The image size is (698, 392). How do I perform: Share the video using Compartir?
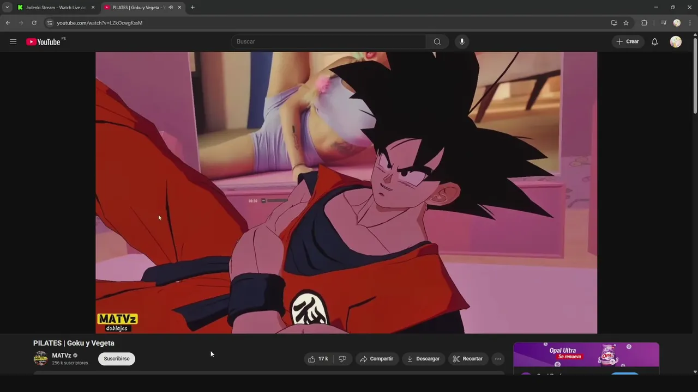(x=377, y=359)
